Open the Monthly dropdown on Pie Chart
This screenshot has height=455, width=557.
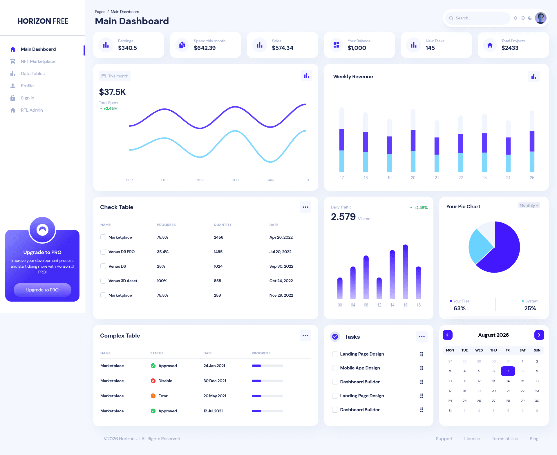(x=529, y=205)
